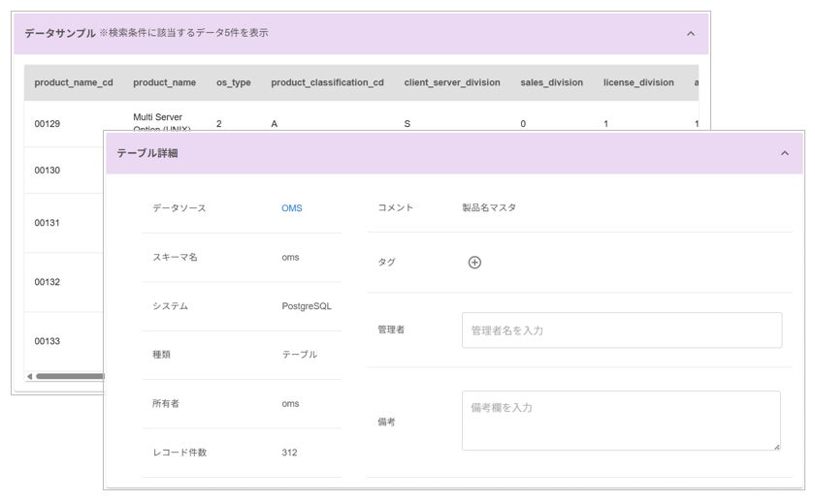This screenshot has height=501, width=815.
Task: Click the A product classification value
Action: coord(274,124)
